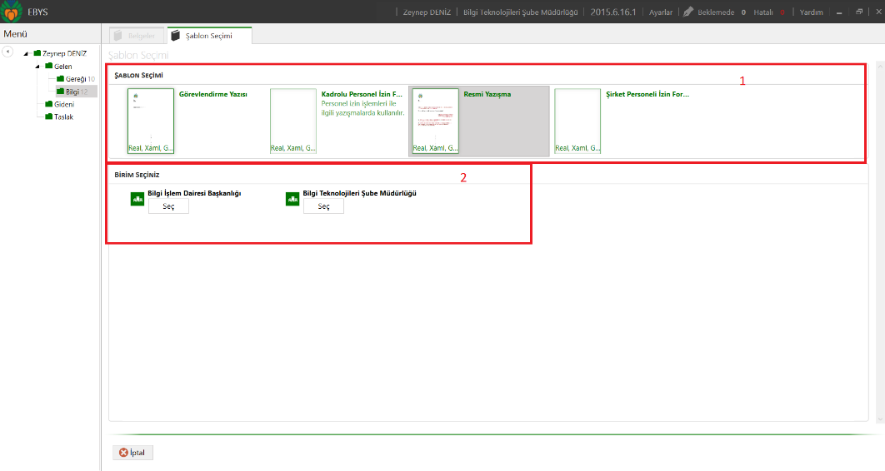Click the Giden folder icon
Image resolution: width=885 pixels, height=471 pixels.
48,104
